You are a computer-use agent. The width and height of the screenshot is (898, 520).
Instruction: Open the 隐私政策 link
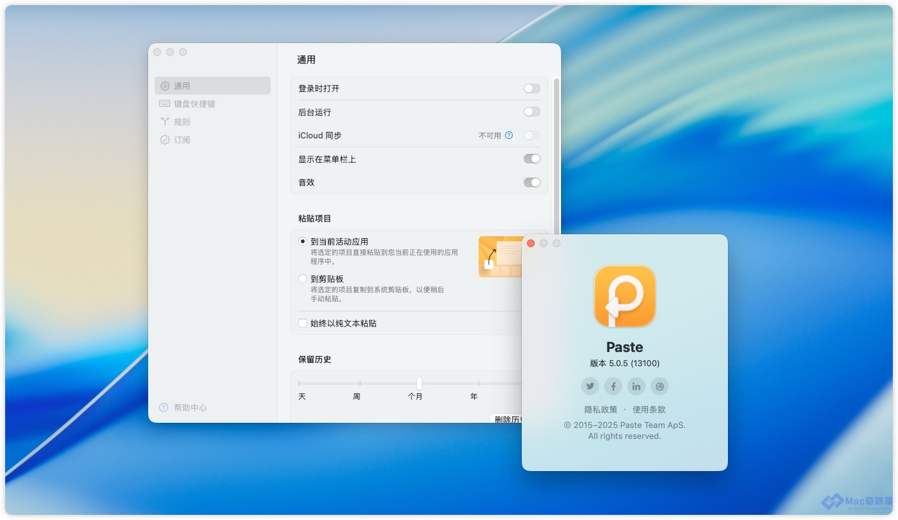click(x=600, y=409)
